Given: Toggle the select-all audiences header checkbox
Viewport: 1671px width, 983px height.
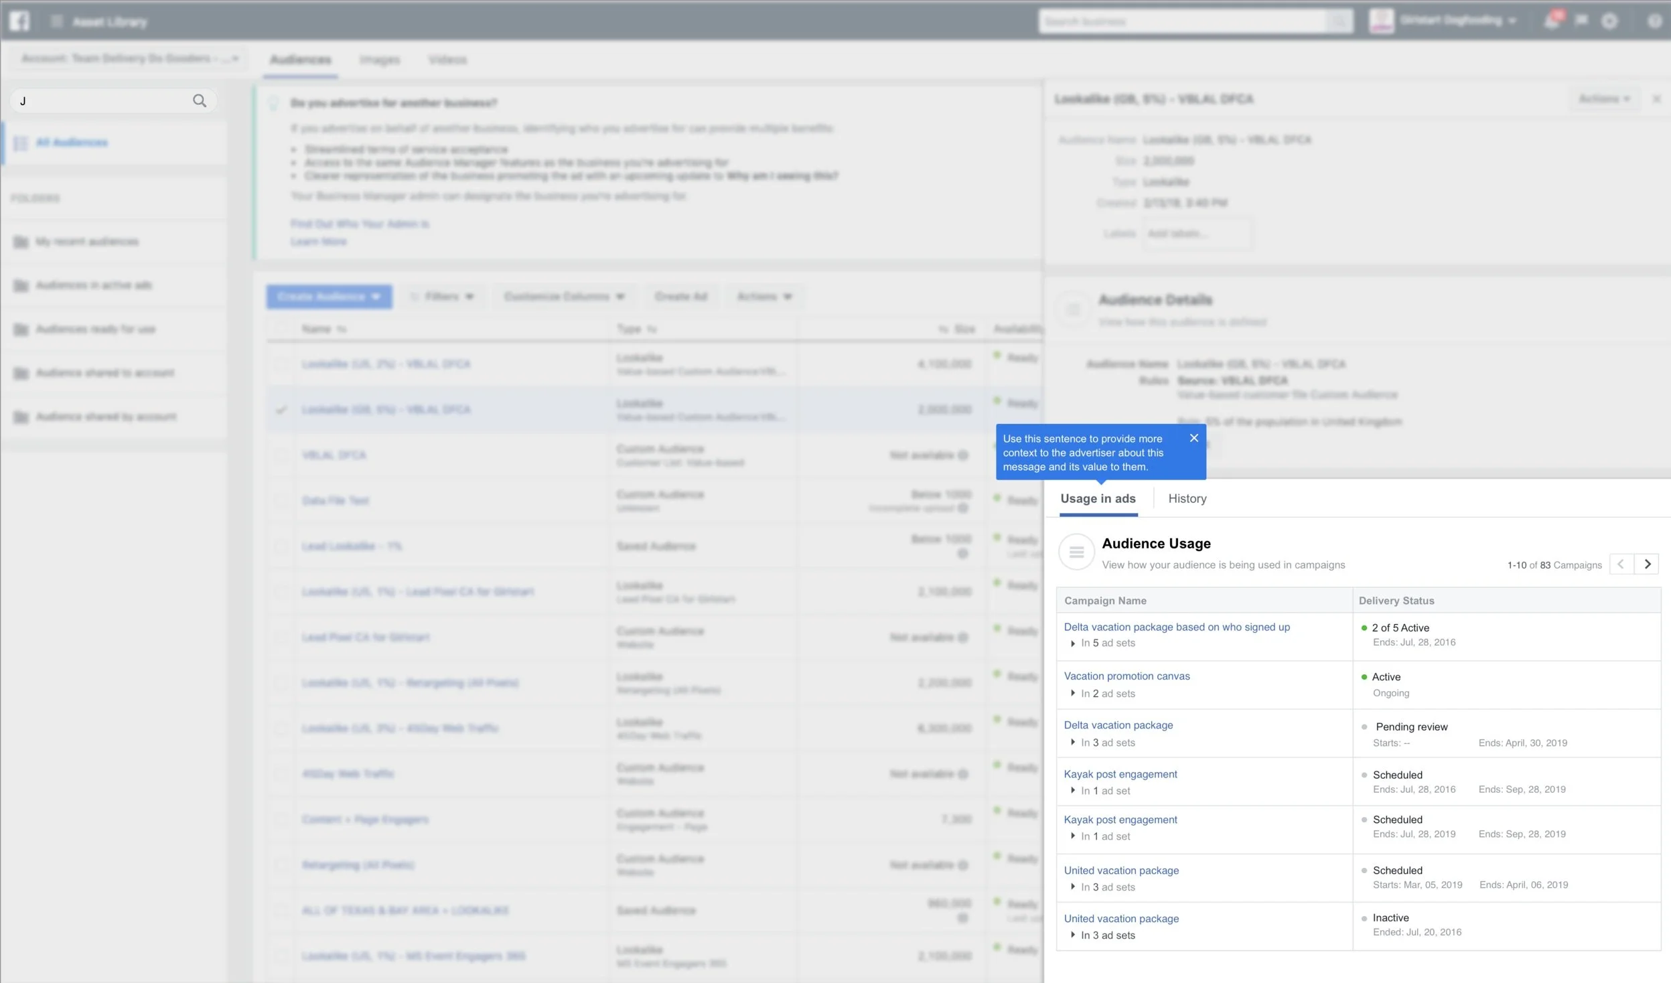Looking at the screenshot, I should click(281, 329).
